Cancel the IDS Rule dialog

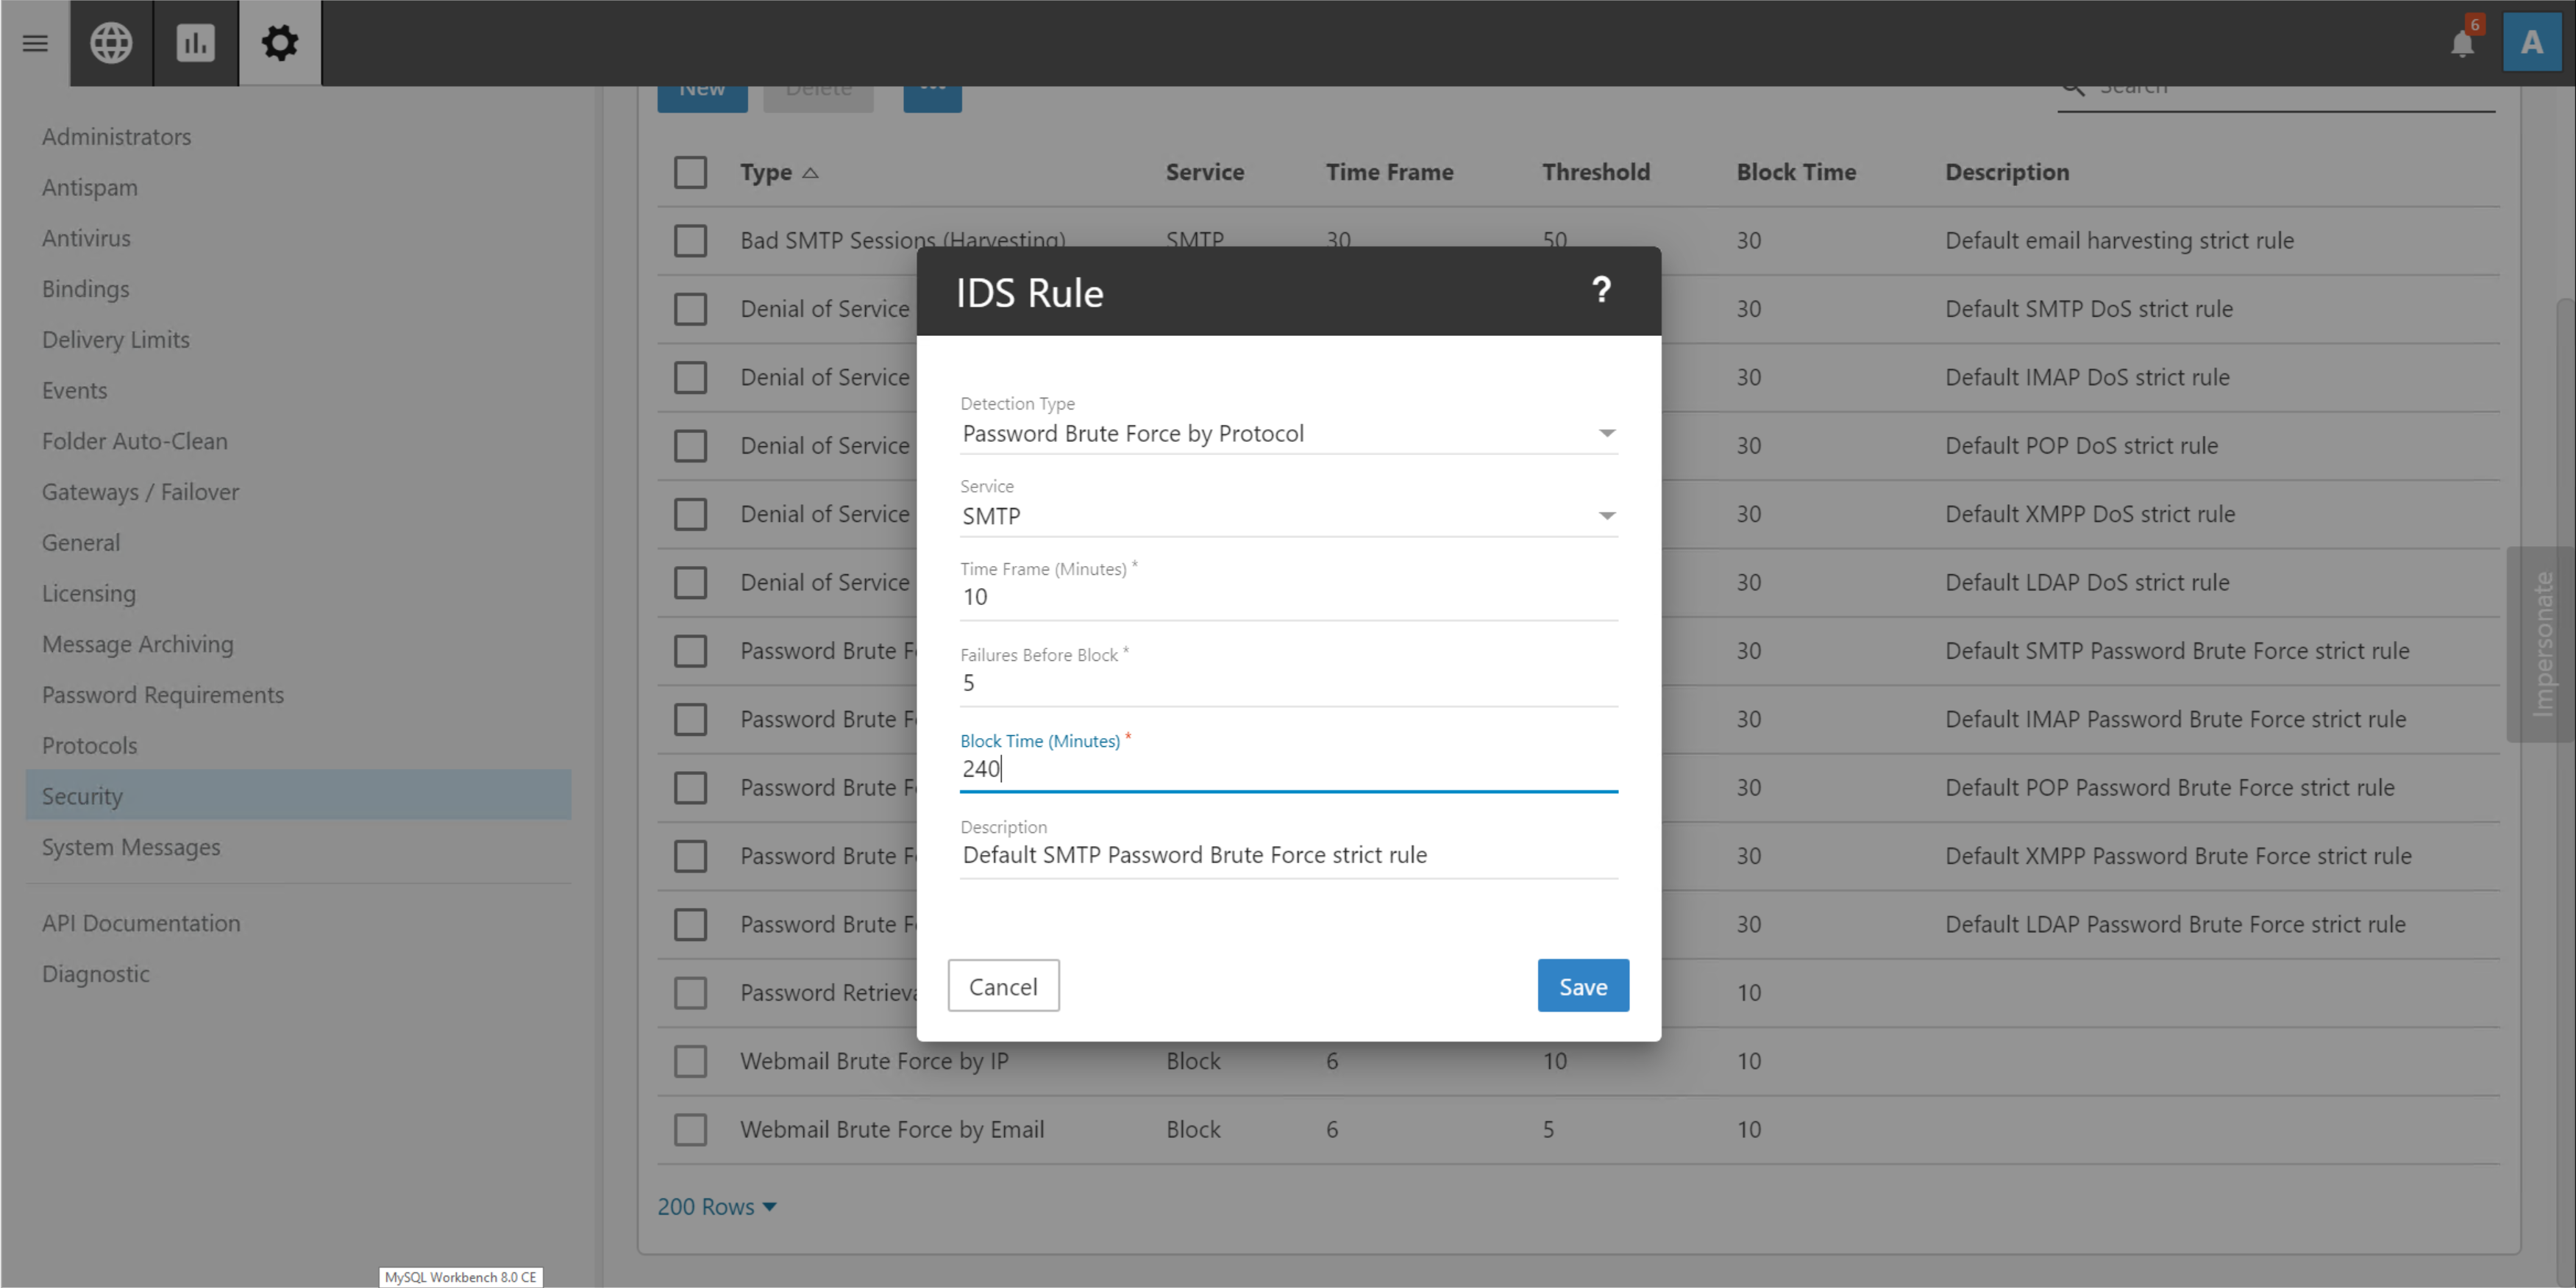click(1003, 987)
